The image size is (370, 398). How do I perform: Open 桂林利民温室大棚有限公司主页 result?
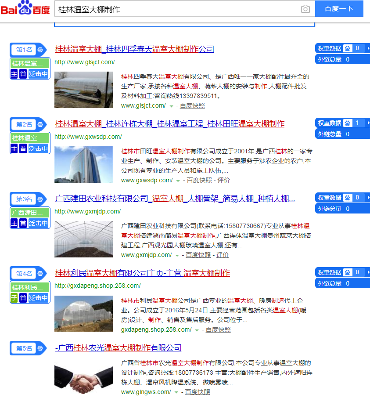[x=143, y=273]
